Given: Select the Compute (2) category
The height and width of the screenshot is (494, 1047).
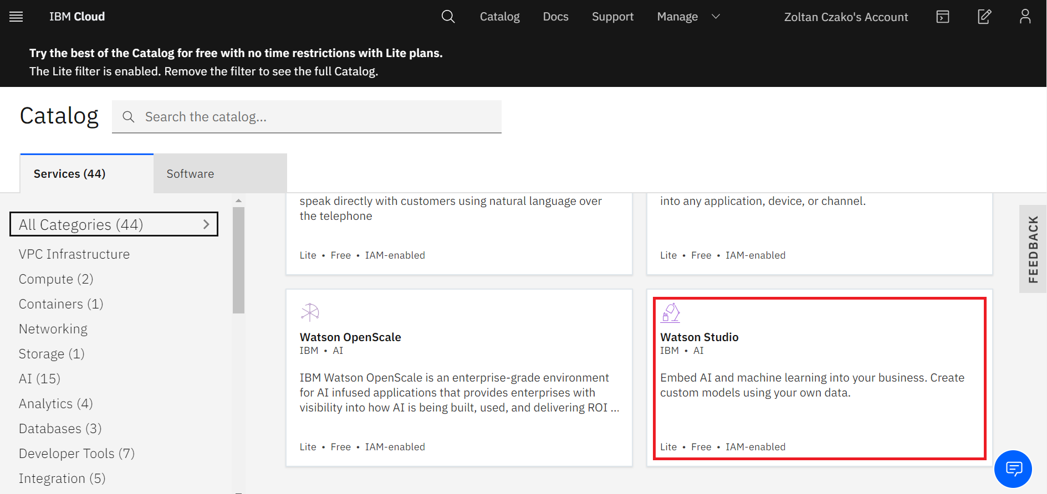Looking at the screenshot, I should pyautogui.click(x=56, y=279).
